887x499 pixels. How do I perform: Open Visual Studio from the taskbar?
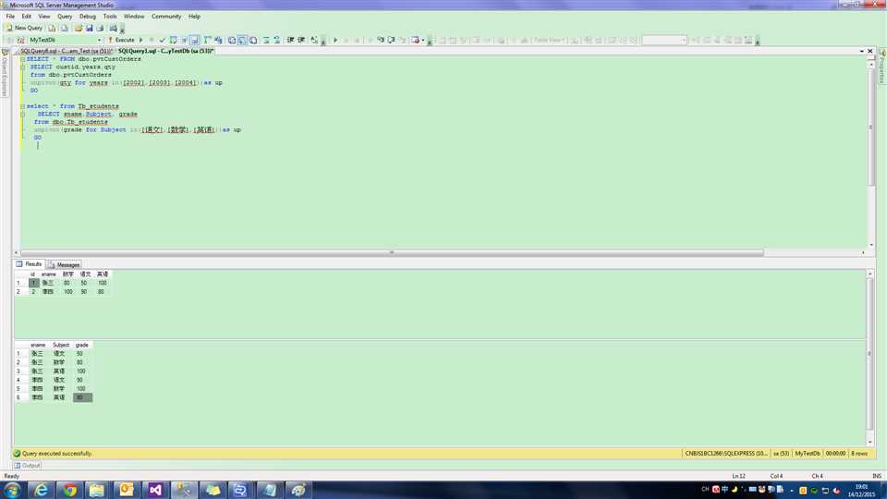click(155, 490)
